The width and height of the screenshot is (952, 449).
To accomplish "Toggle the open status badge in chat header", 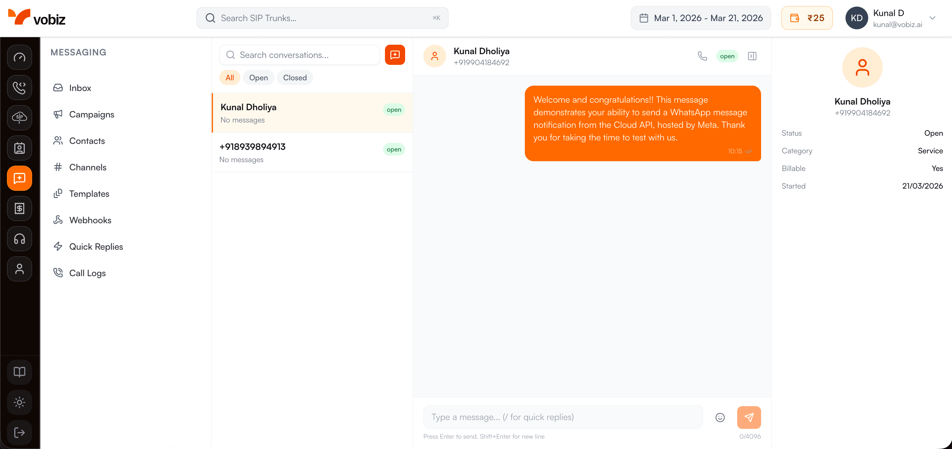I will tap(727, 56).
